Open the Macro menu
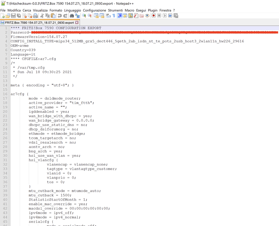This screenshot has height=226, width=279. [130, 10]
